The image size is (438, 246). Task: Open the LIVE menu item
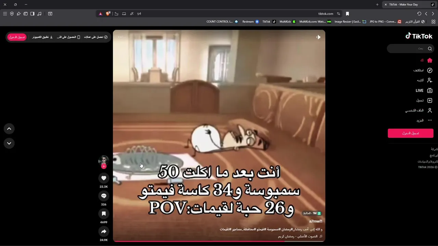pyautogui.click(x=424, y=91)
